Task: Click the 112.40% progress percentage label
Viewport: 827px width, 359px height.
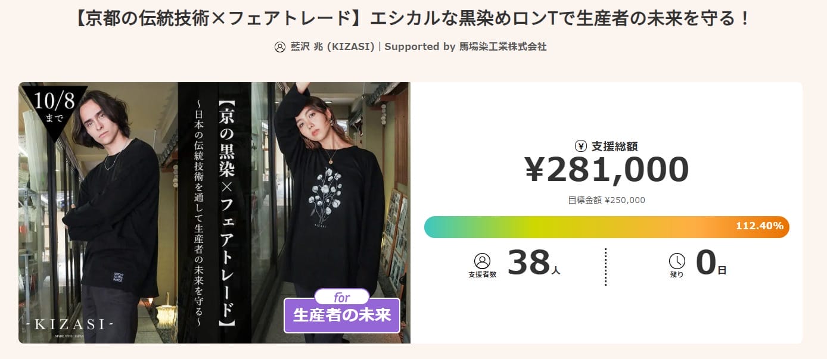Action: coord(758,226)
